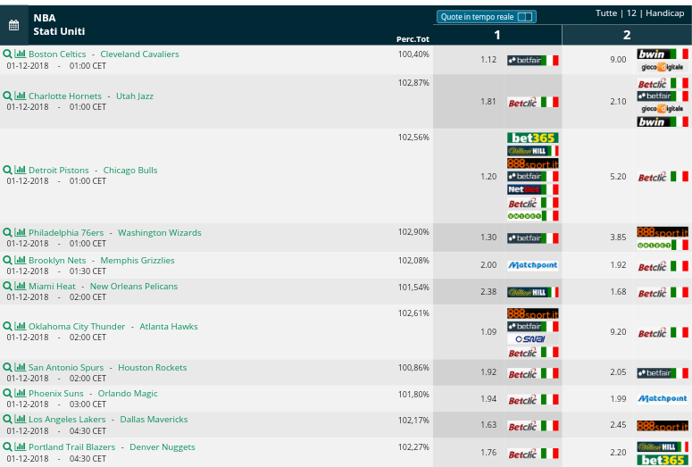Click the Matchpoint logo in the Phoenix Suns row
This screenshot has width=692, height=467.
coord(663,398)
